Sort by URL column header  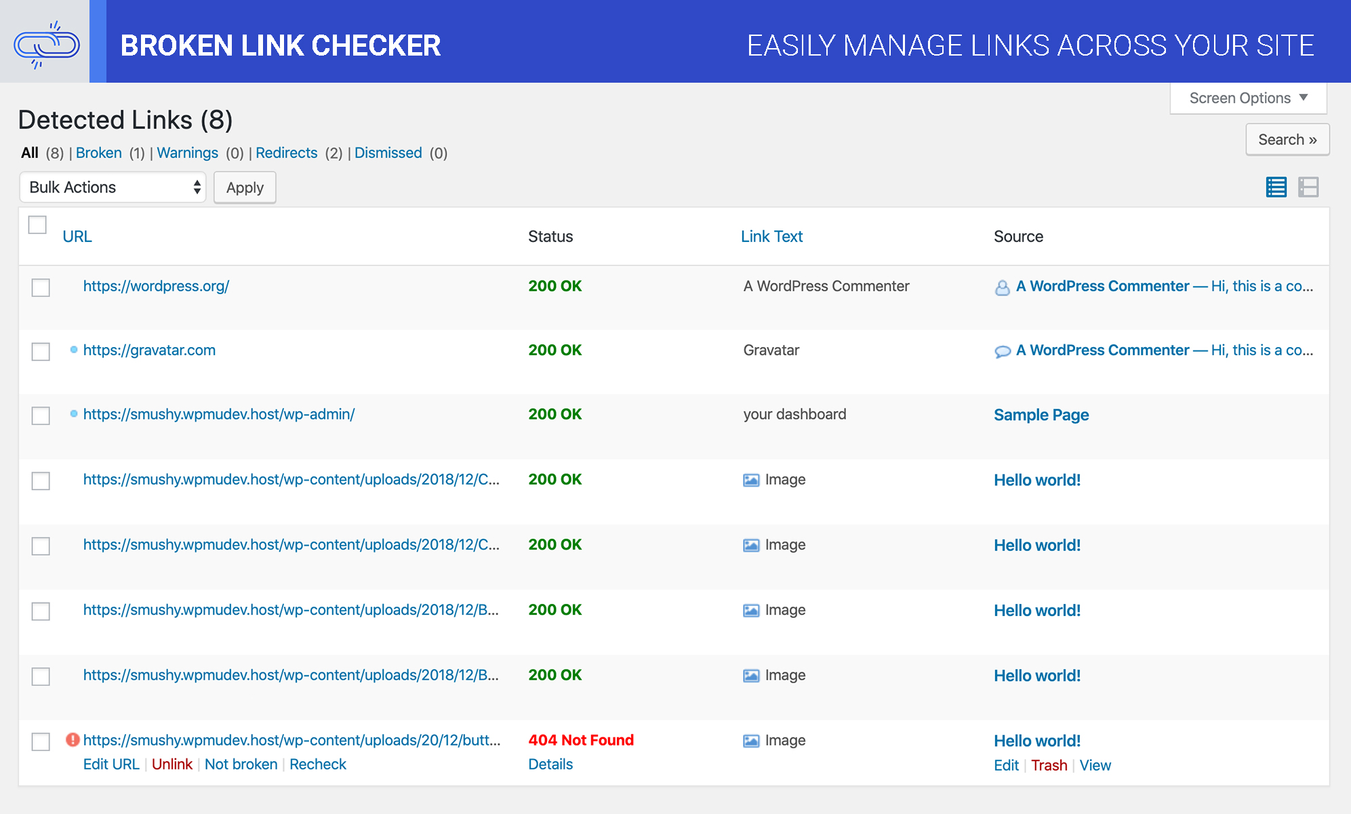pyautogui.click(x=77, y=236)
